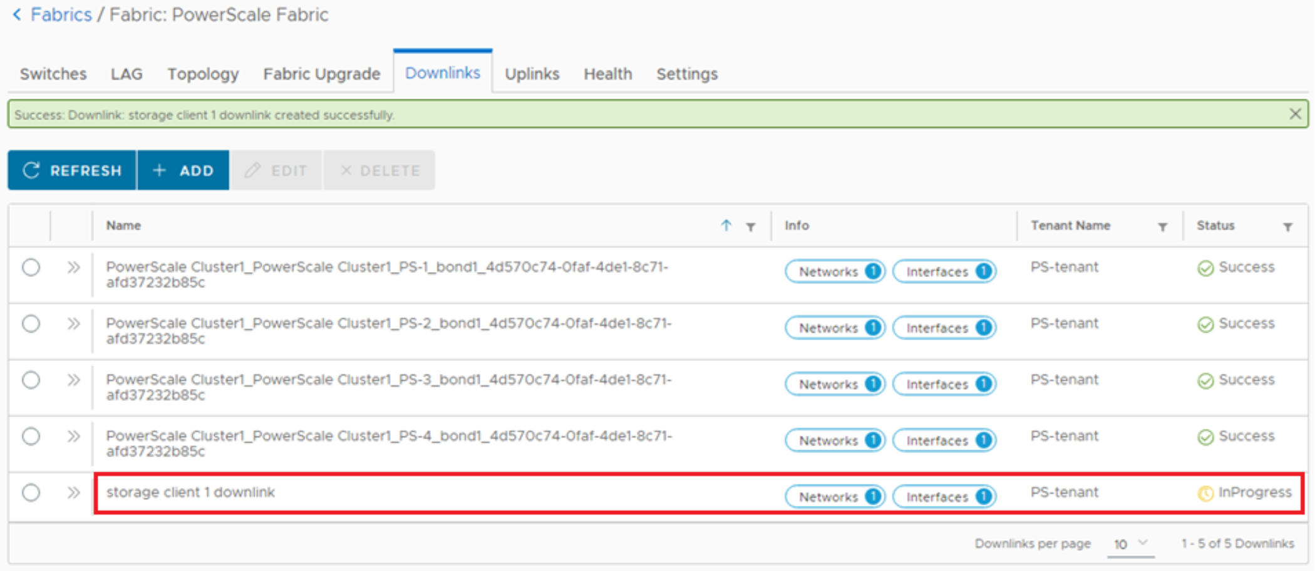The image size is (1315, 571).
Task: Click the Success status icon for PS-1 row
Action: [x=1205, y=268]
